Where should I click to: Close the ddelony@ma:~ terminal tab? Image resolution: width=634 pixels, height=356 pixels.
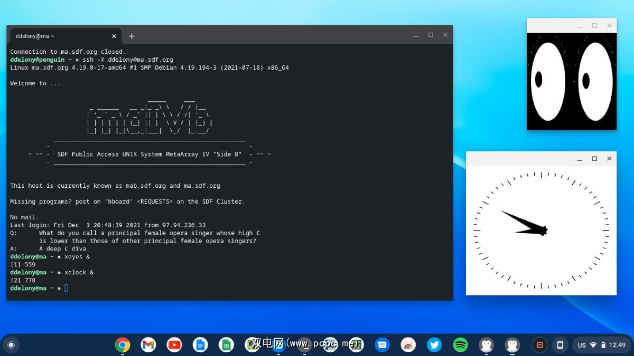tap(114, 36)
